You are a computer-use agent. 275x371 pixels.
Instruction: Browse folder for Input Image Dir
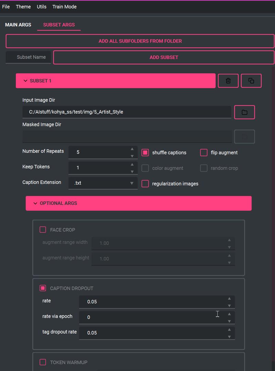click(244, 112)
